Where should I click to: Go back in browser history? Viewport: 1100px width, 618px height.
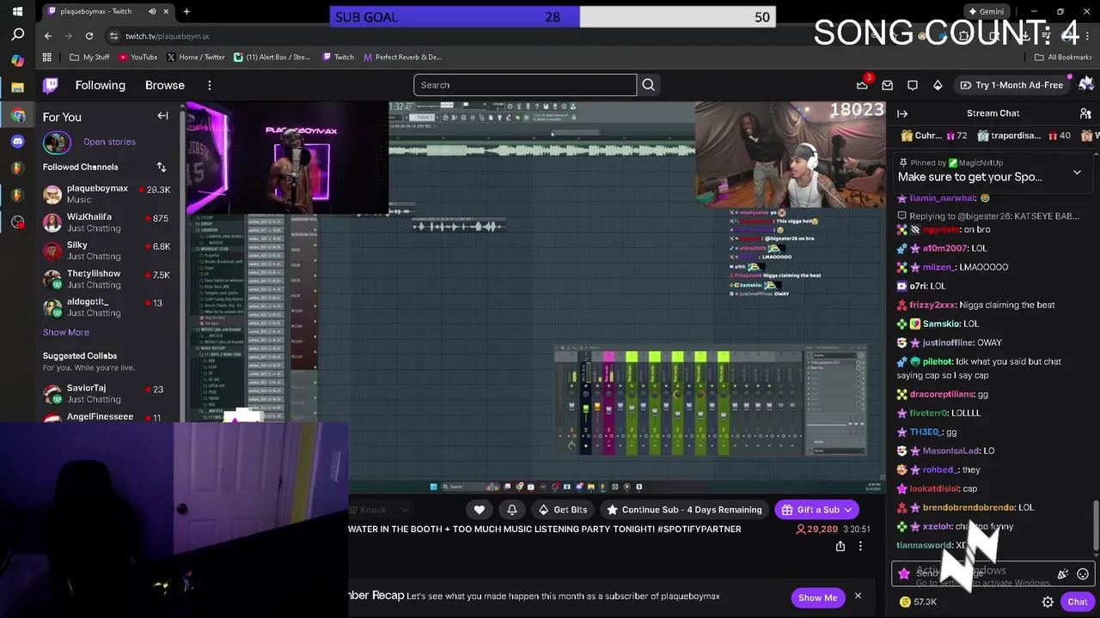(48, 36)
